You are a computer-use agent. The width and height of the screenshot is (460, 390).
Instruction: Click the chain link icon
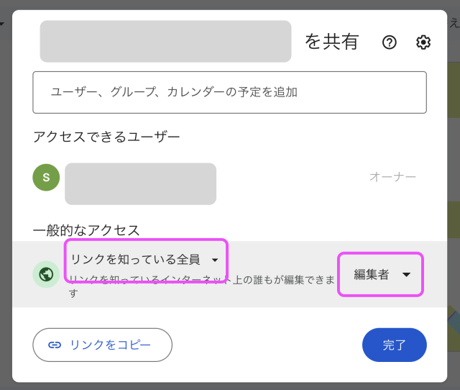coord(55,345)
